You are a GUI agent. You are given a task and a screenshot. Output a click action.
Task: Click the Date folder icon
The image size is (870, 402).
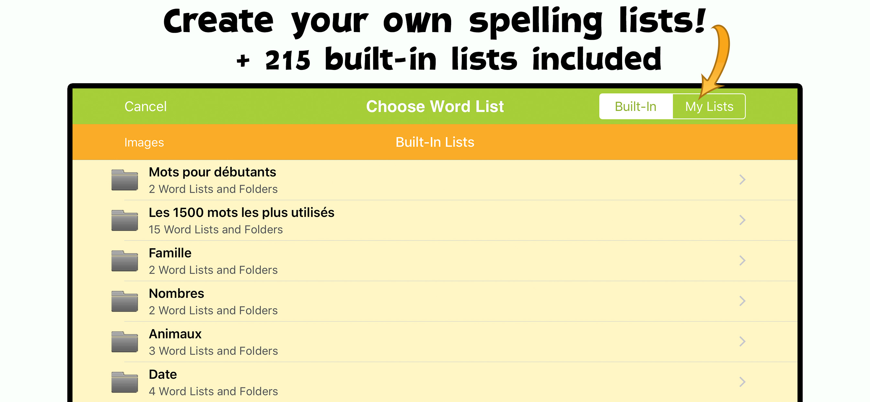point(125,382)
